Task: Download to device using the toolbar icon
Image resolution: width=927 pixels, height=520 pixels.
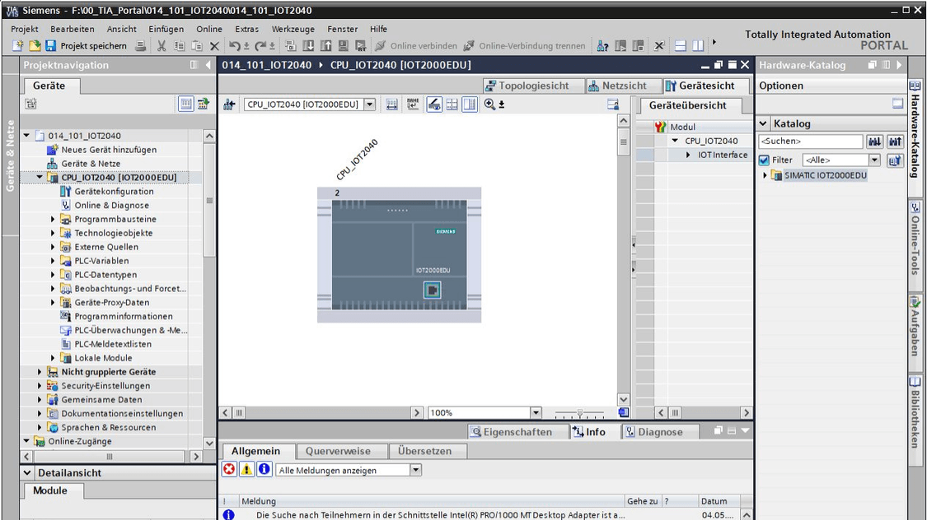Action: (308, 45)
